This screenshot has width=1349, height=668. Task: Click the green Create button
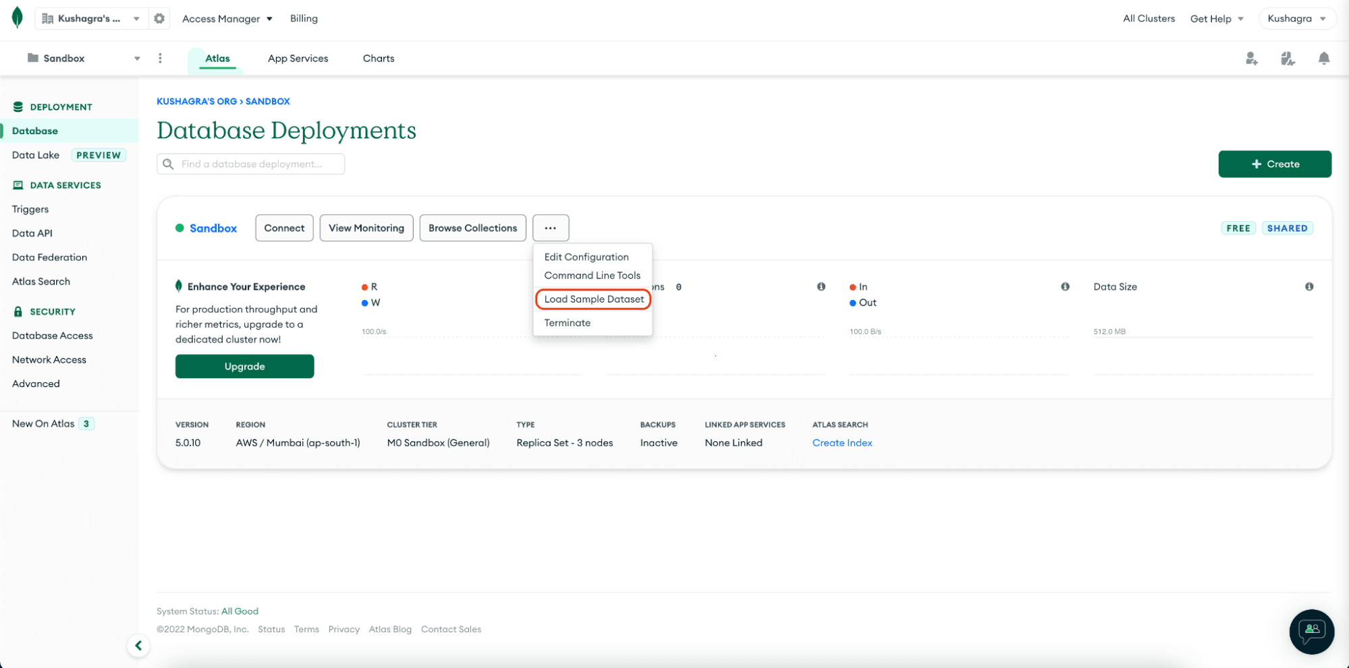(x=1274, y=164)
